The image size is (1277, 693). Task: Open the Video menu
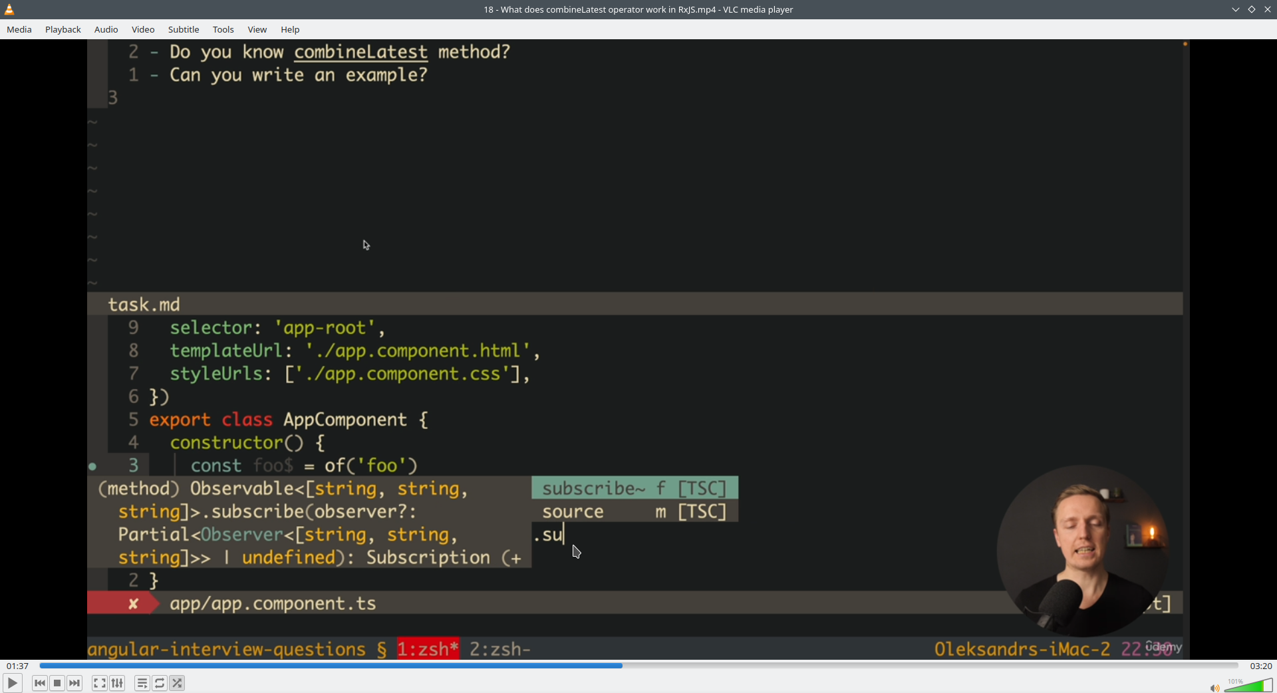(x=143, y=29)
